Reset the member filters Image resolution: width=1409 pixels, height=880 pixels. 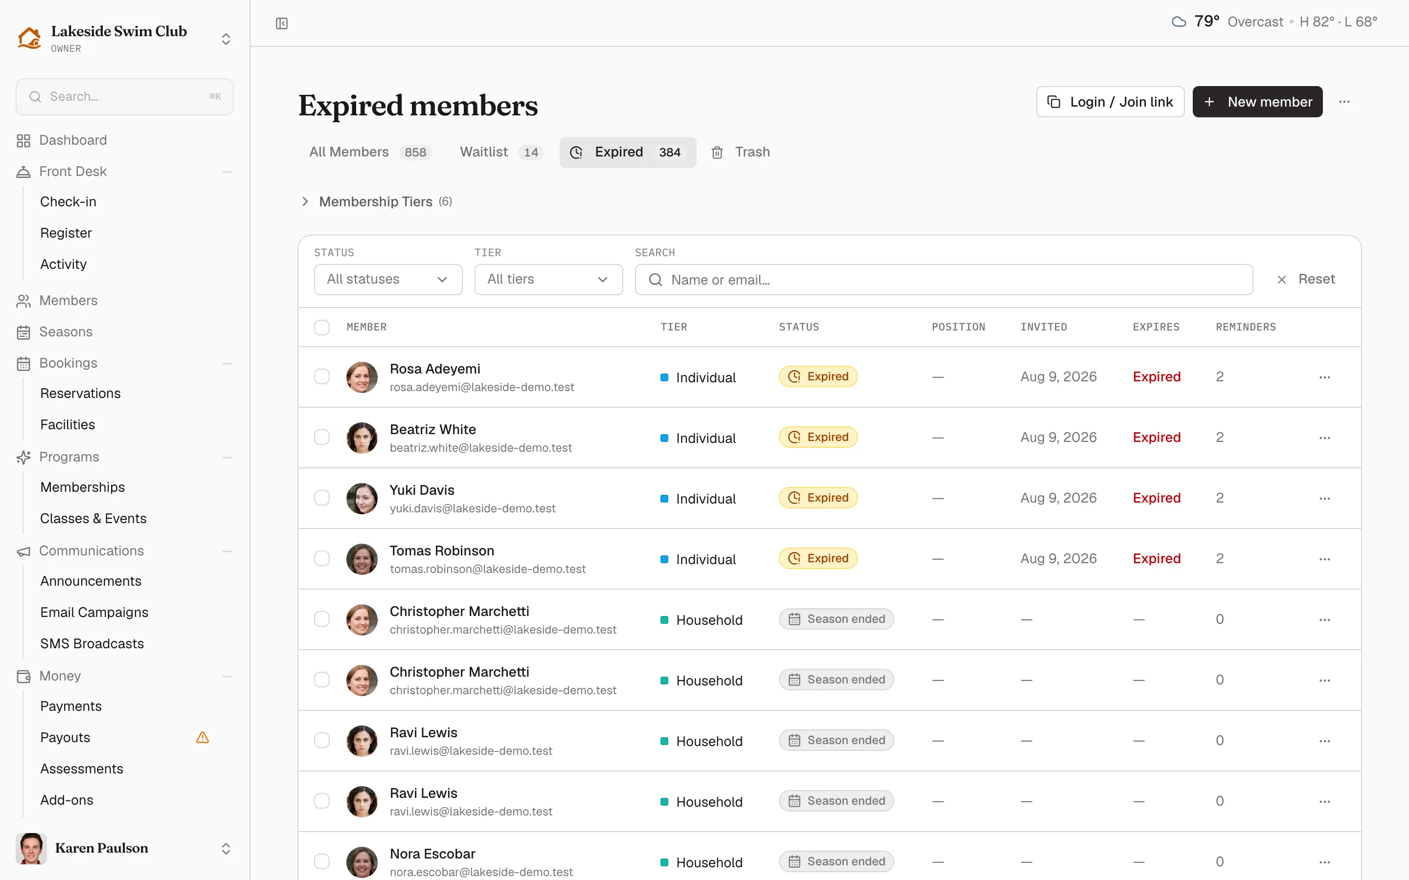pyautogui.click(x=1306, y=279)
